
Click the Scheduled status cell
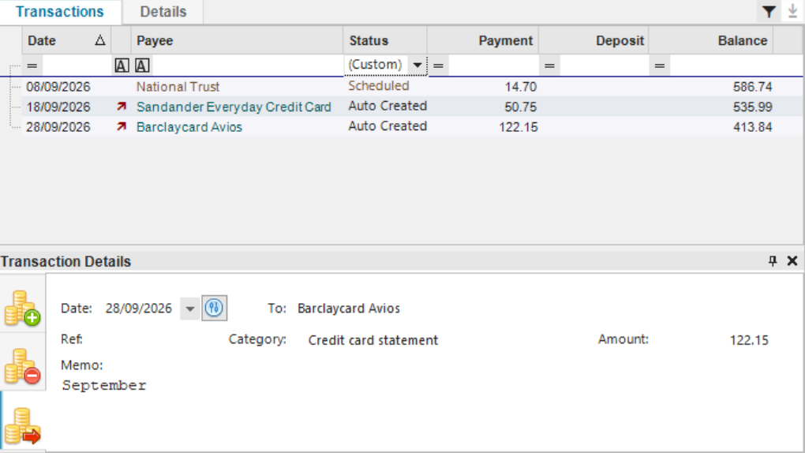pos(378,86)
